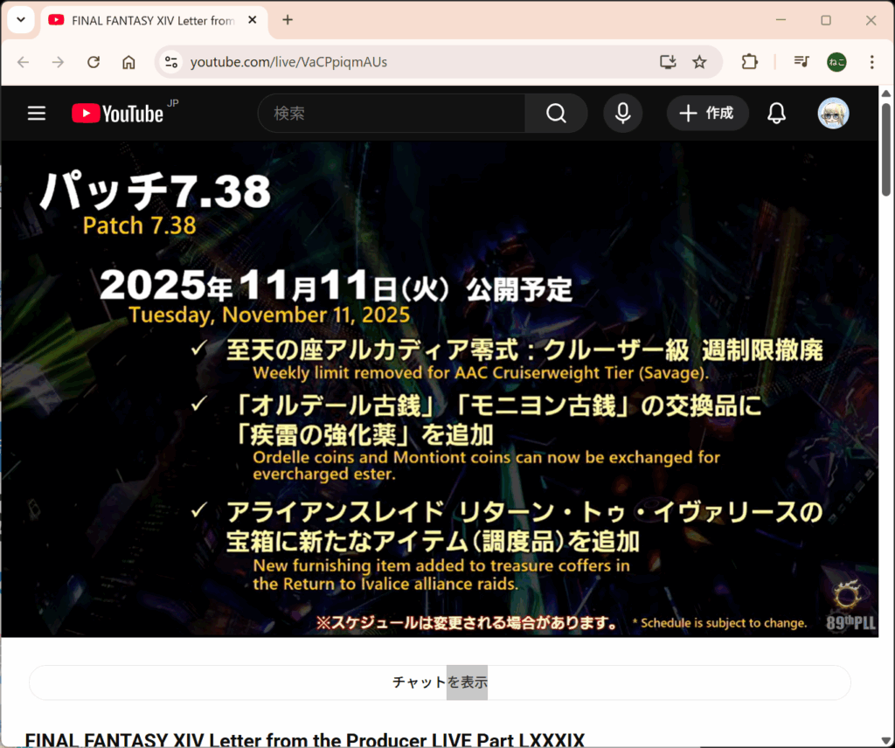Screen dimensions: 895x748
Task: Expand the tab search dropdown arrow
Action: 21,20
